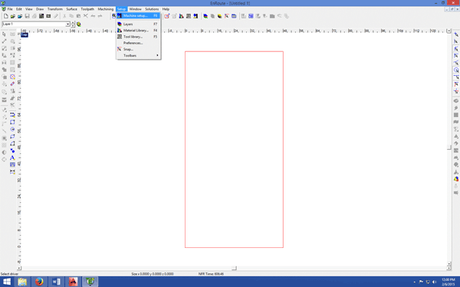The width and height of the screenshot is (460, 287).
Task: Select the blue circle draw tool
Action: (x=12, y=129)
